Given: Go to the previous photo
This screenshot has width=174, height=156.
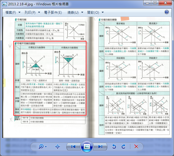Looking at the screenshot, I should [x=73, y=147].
